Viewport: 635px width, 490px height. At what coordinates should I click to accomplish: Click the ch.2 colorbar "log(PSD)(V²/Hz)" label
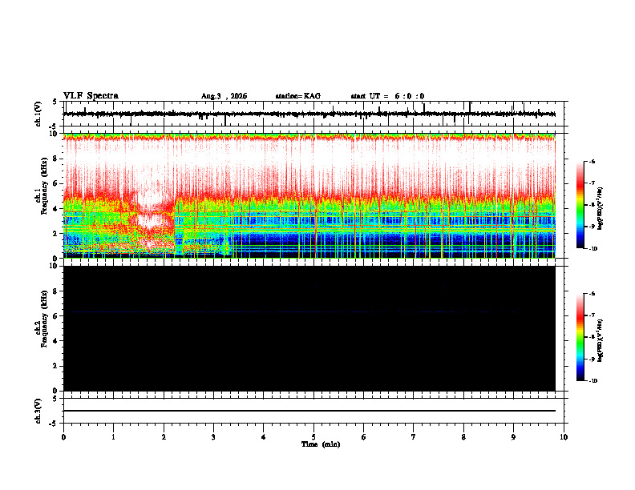coord(601,340)
